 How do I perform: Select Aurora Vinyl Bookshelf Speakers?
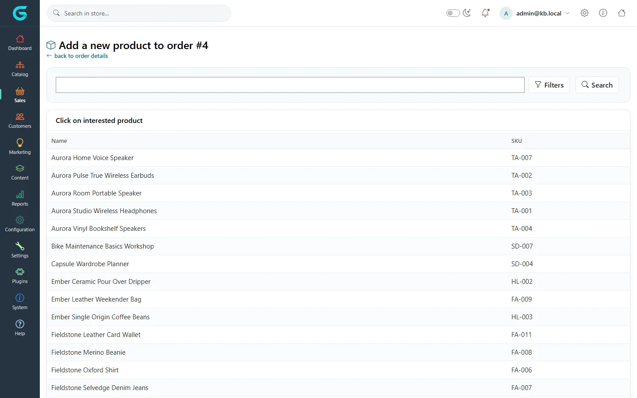click(x=338, y=229)
